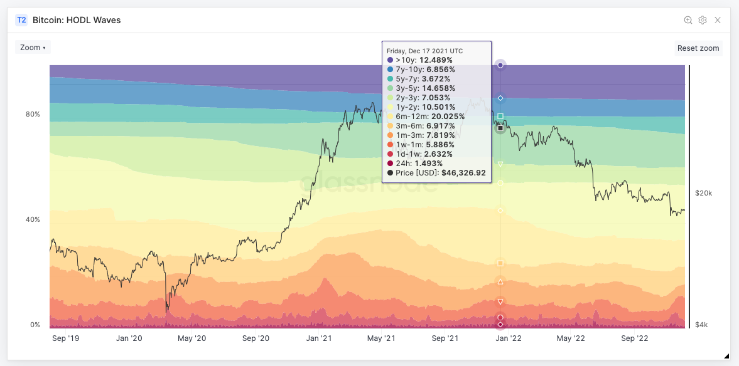Image resolution: width=739 pixels, height=366 pixels.
Task: Click the 5y-7y legend marker
Action: [390, 79]
